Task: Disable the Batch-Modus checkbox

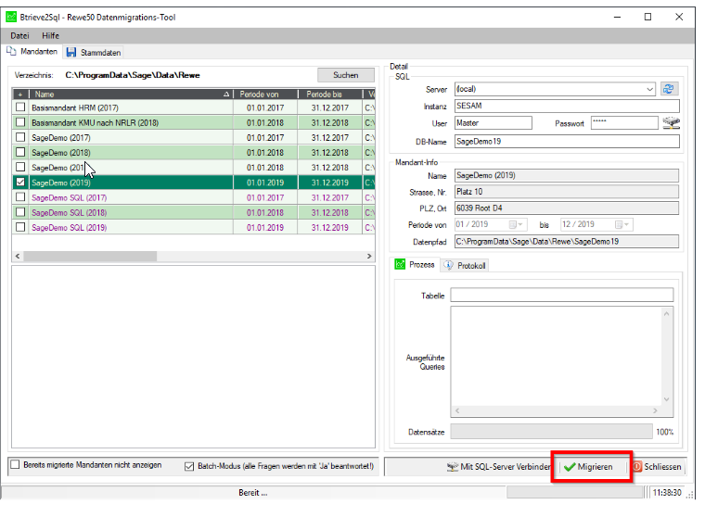Action: click(x=189, y=466)
